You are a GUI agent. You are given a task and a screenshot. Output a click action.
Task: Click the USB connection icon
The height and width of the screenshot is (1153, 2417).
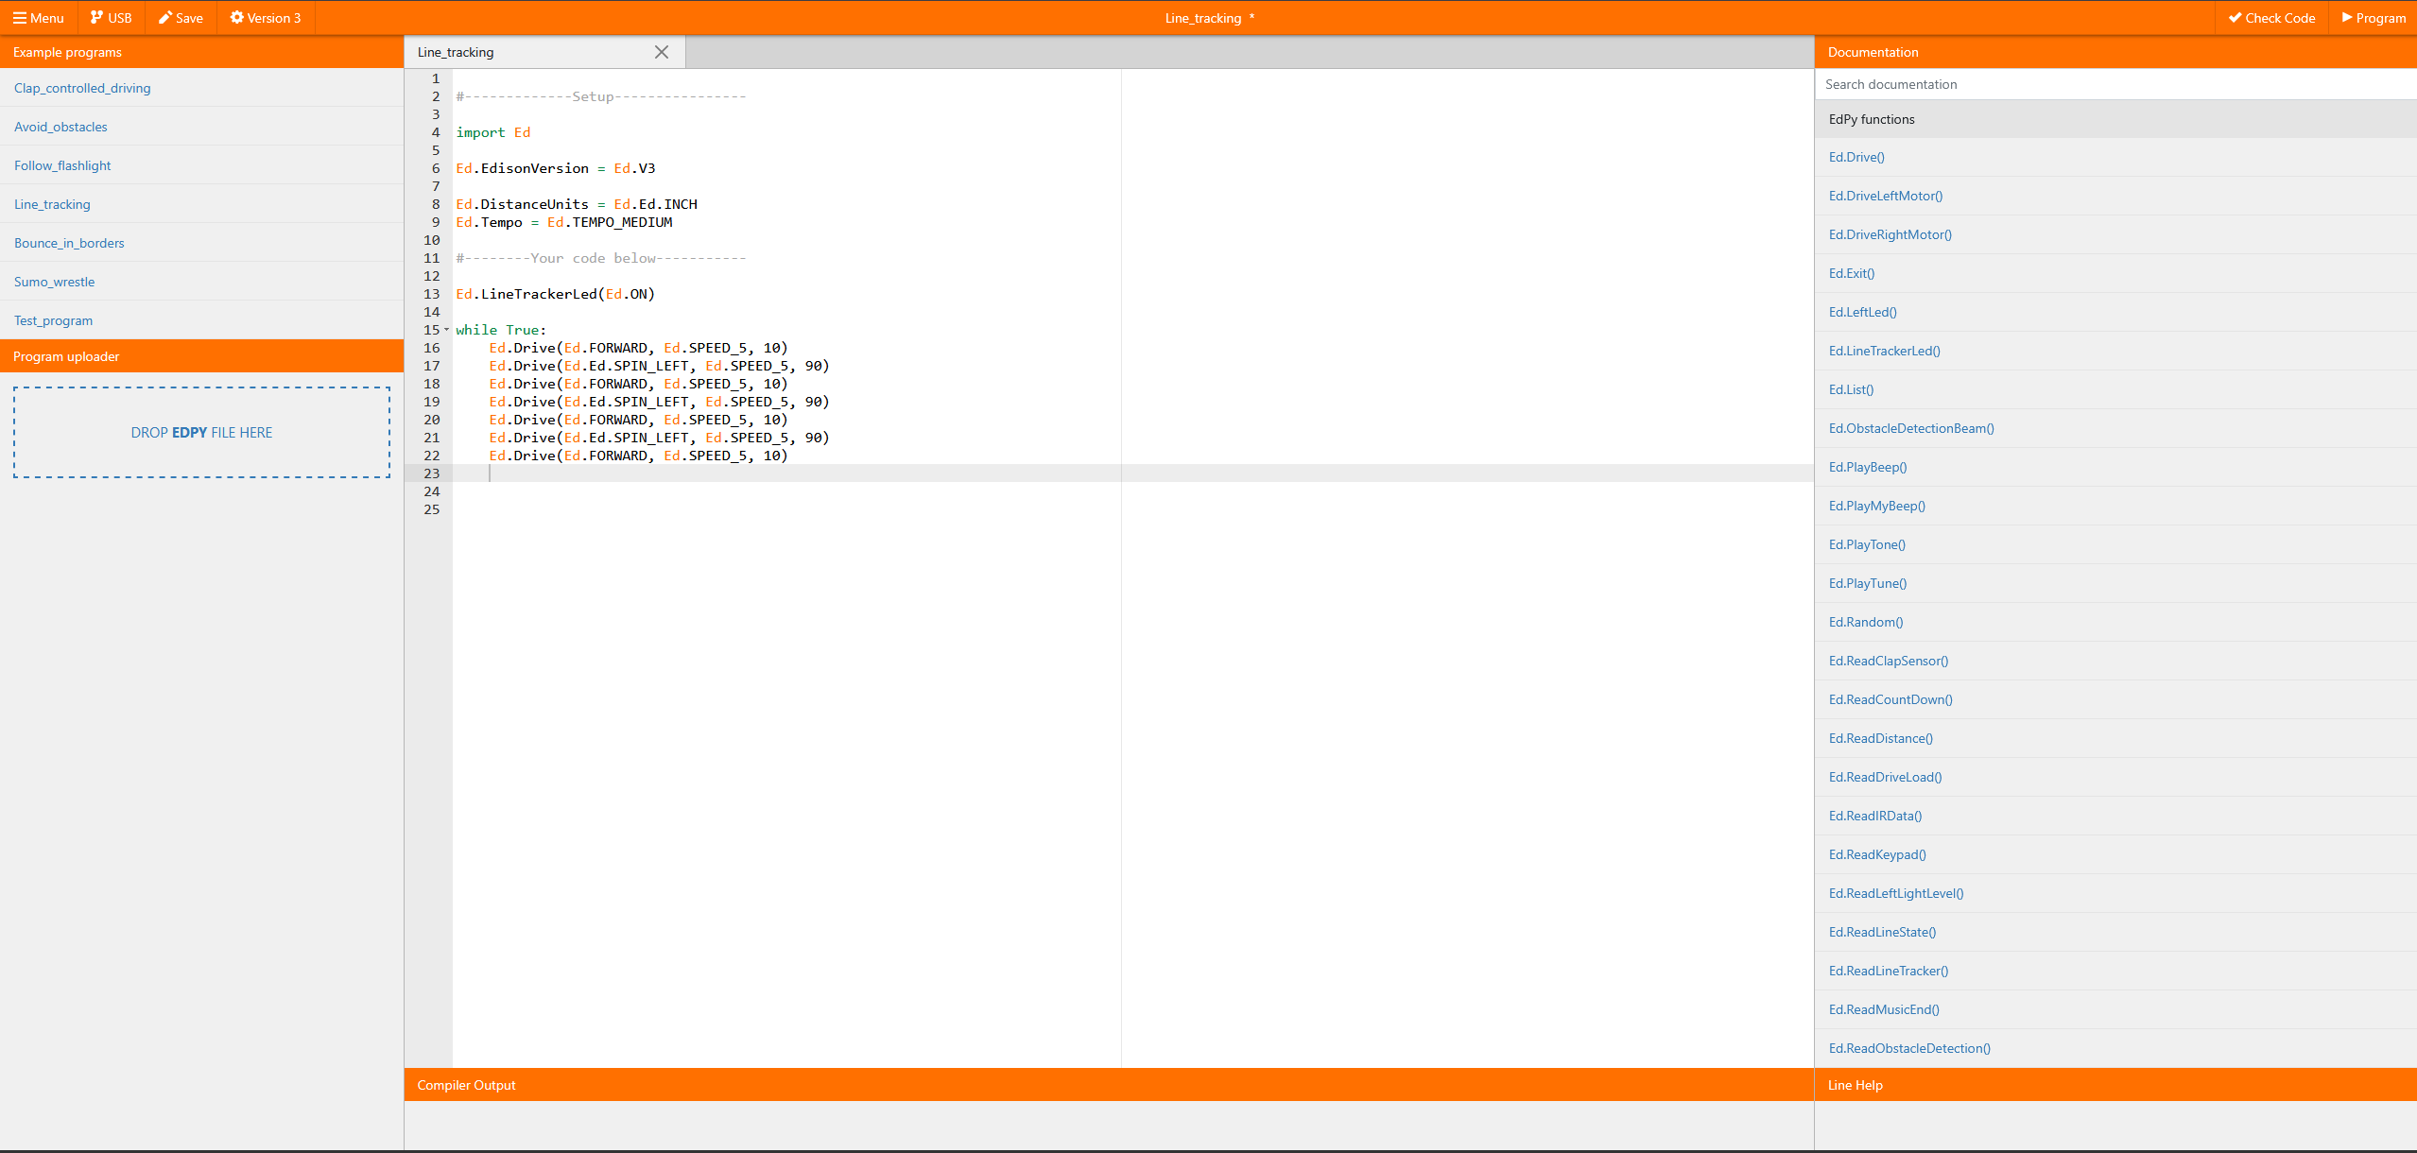96,18
